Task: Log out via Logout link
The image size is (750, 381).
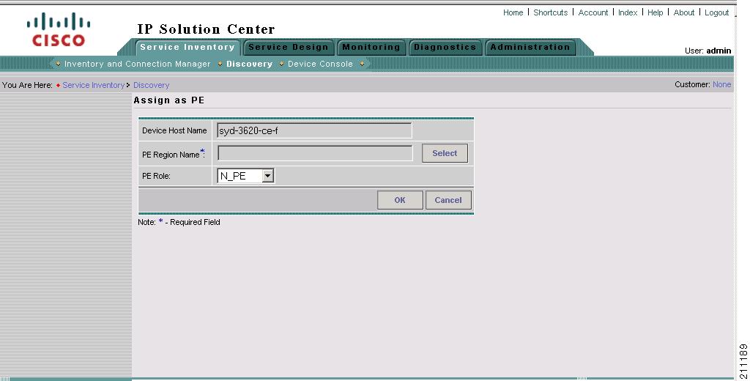Action: click(x=716, y=13)
